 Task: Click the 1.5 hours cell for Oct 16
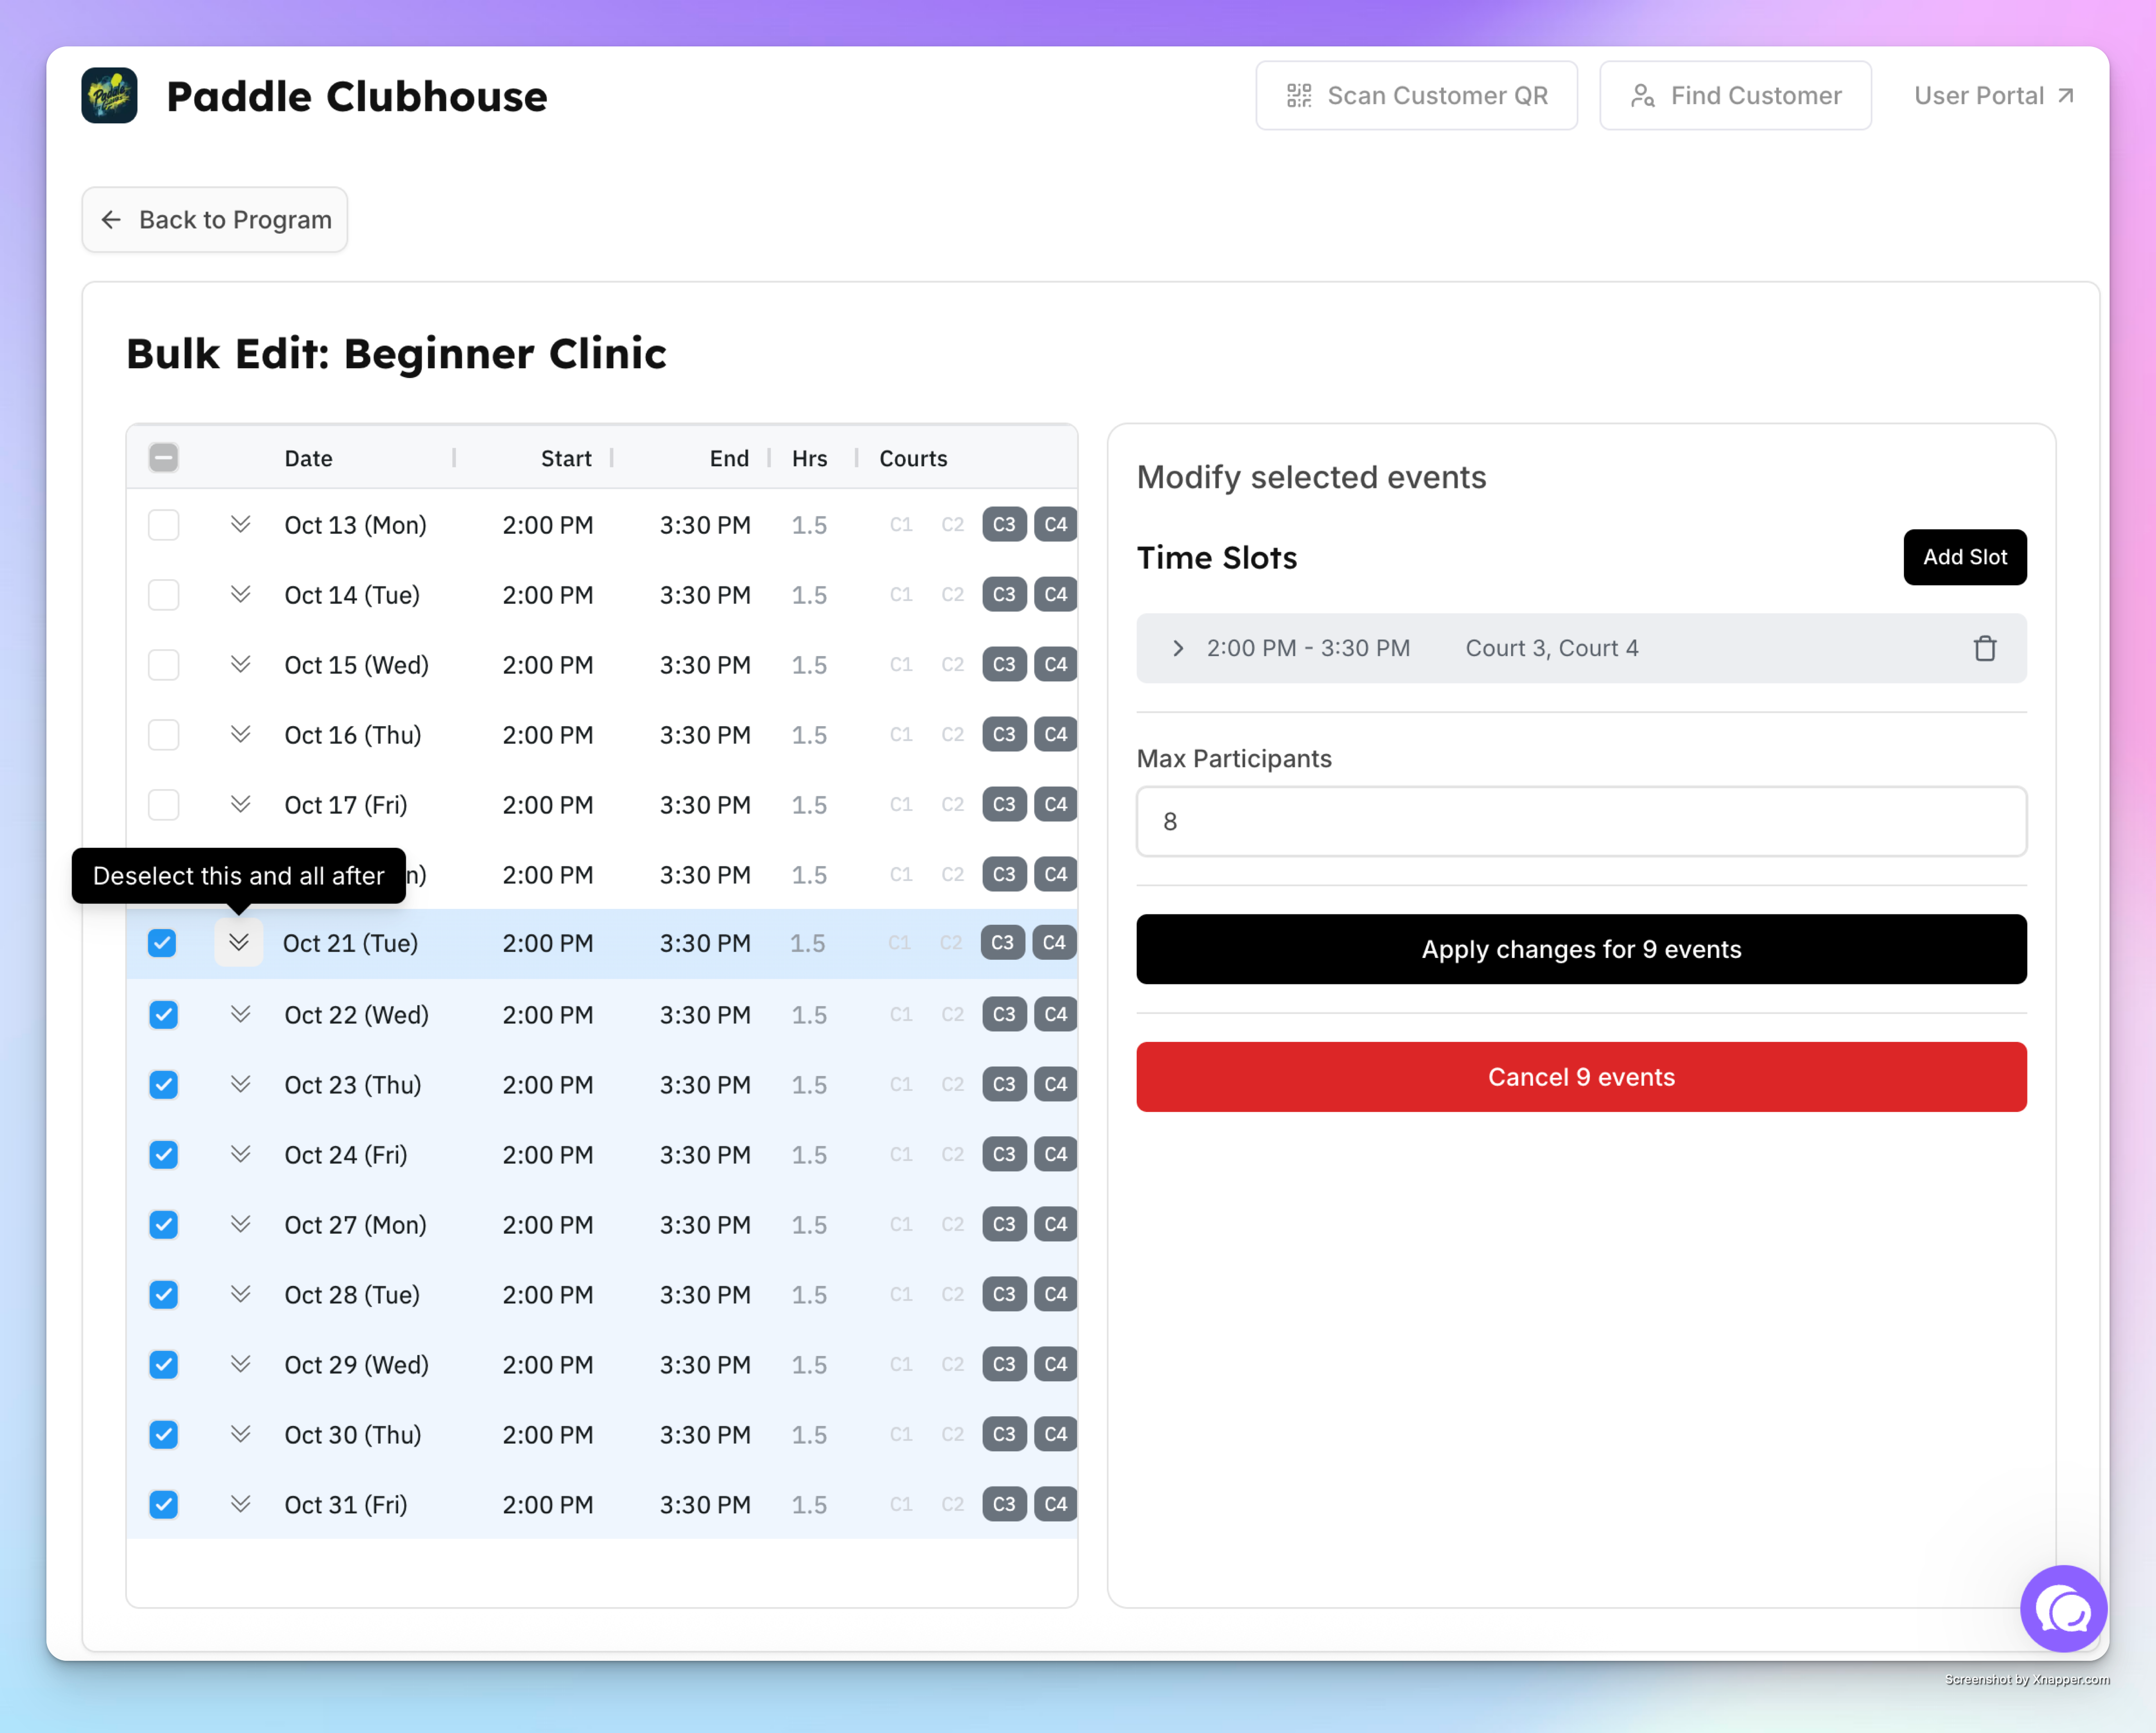809,735
